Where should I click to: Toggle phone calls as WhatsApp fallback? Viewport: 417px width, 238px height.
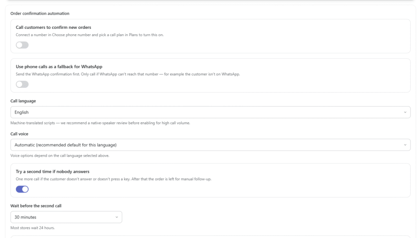point(22,85)
